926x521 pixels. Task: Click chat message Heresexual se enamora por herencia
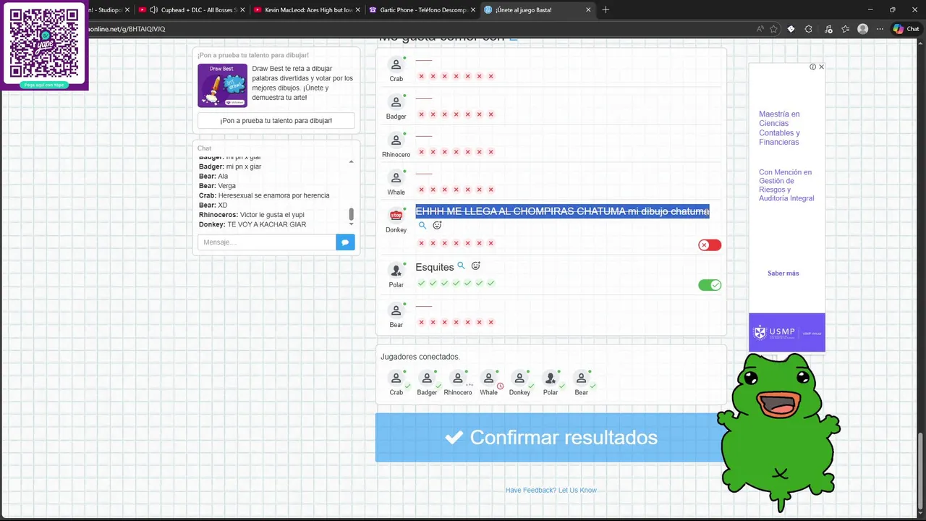point(273,195)
